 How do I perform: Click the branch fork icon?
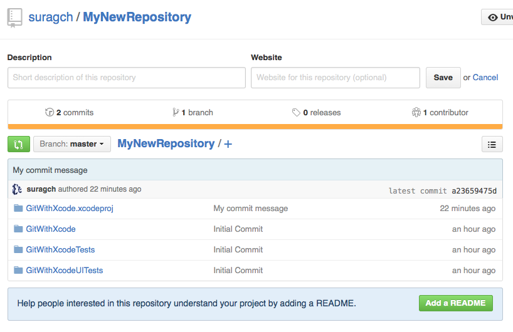176,112
